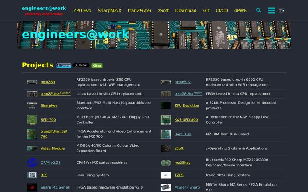
Task: Open the hamburger menu icon
Action: 272,10
